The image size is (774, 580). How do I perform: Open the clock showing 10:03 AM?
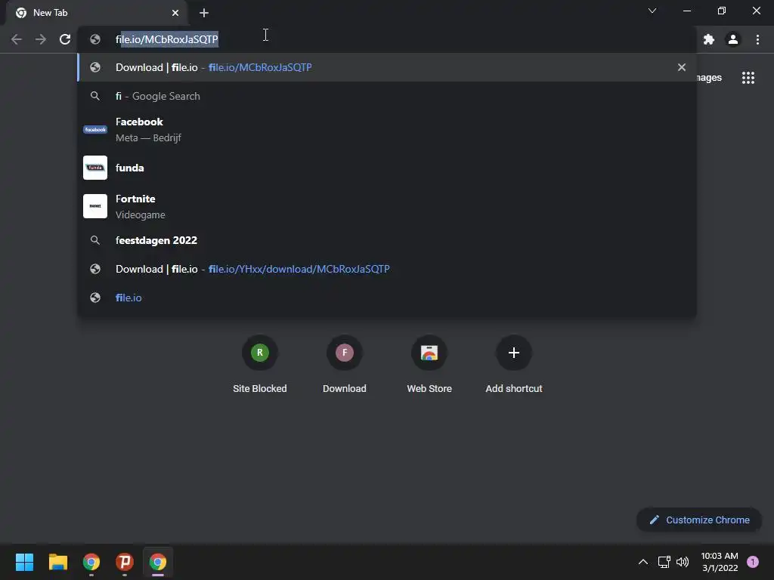click(720, 562)
